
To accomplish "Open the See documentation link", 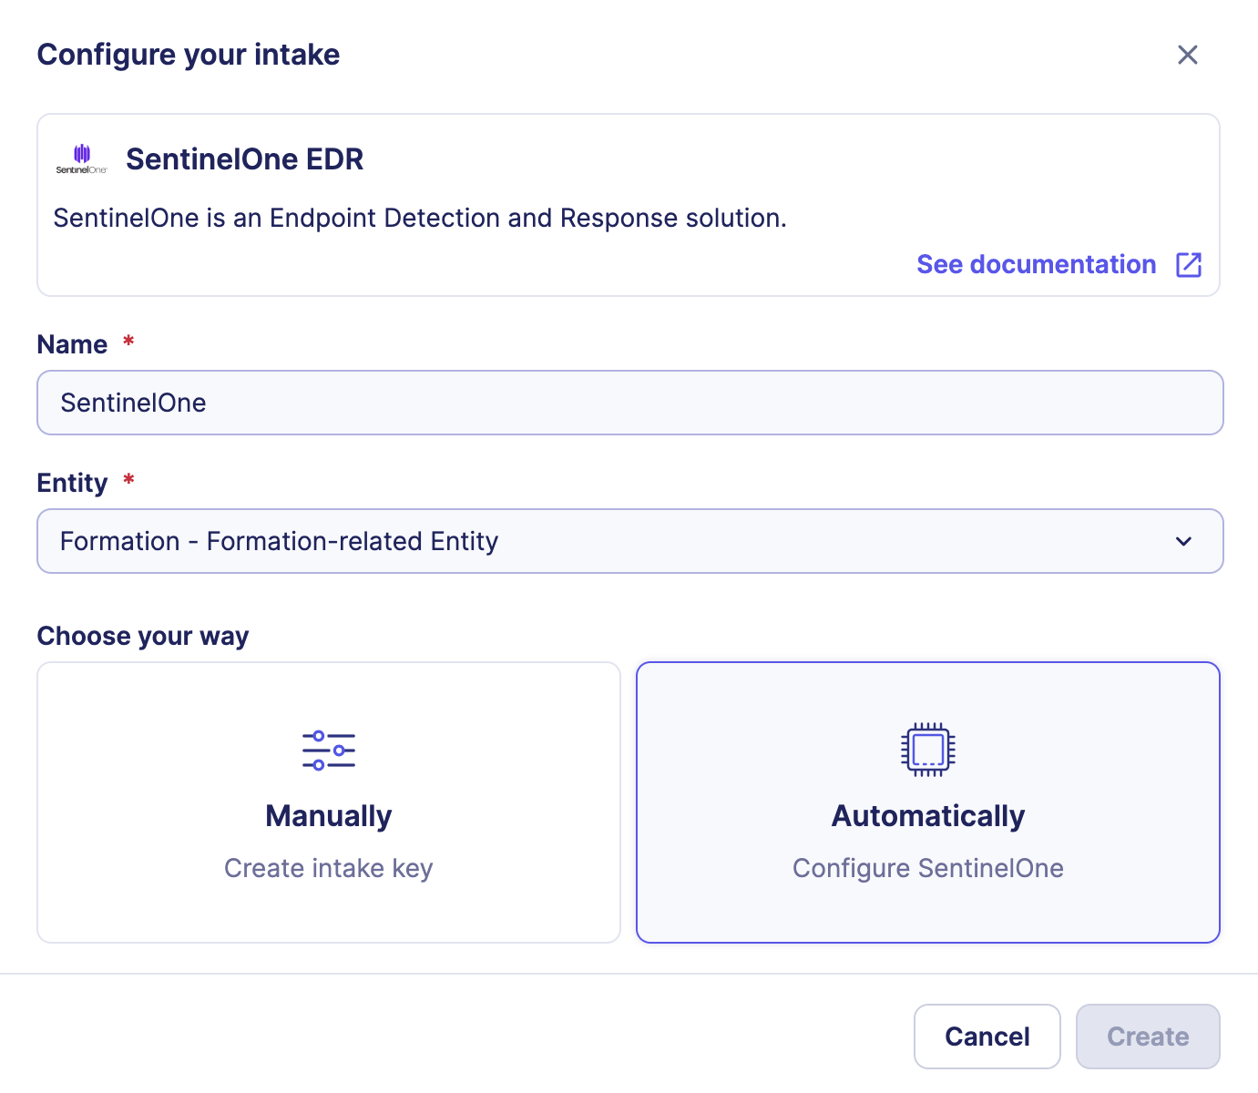I will coord(1036,264).
